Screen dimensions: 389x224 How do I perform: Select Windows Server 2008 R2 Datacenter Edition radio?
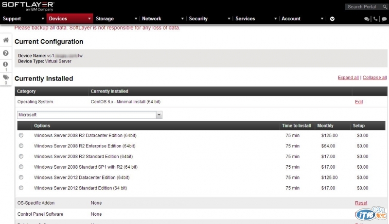(21, 135)
